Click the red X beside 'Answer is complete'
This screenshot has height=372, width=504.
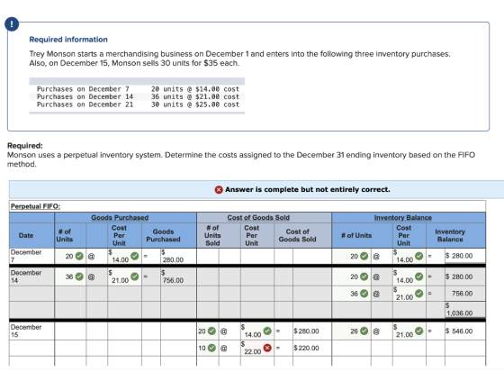tap(219, 189)
